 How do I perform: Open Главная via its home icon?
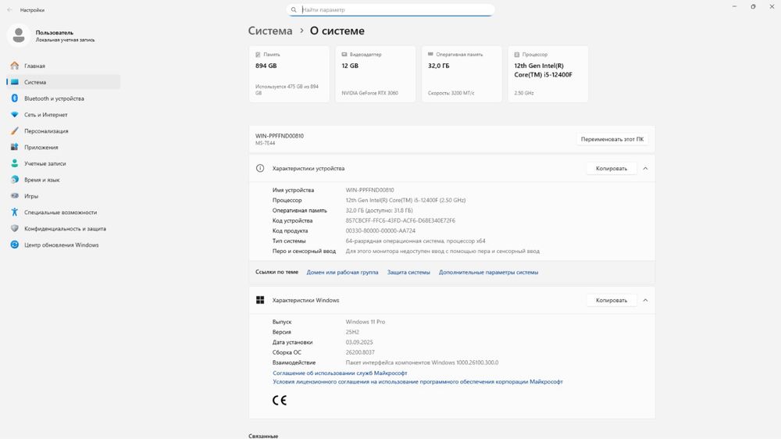click(x=14, y=66)
